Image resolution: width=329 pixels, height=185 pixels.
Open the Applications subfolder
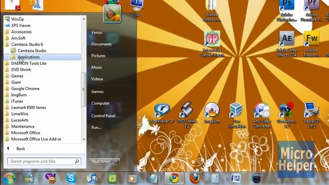coord(42,57)
